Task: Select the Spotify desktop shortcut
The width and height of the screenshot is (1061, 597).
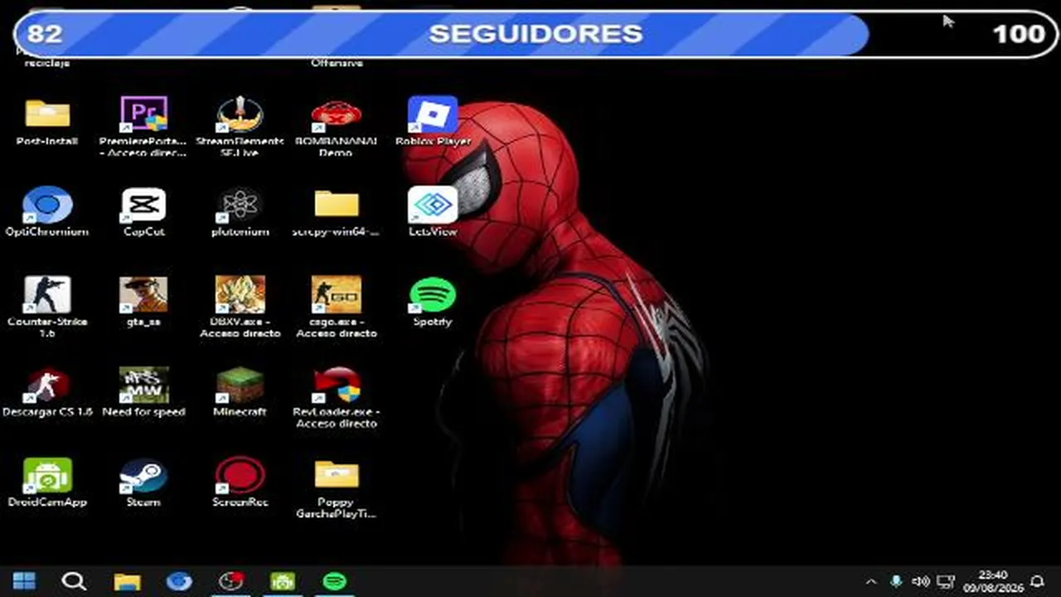Action: tap(433, 295)
